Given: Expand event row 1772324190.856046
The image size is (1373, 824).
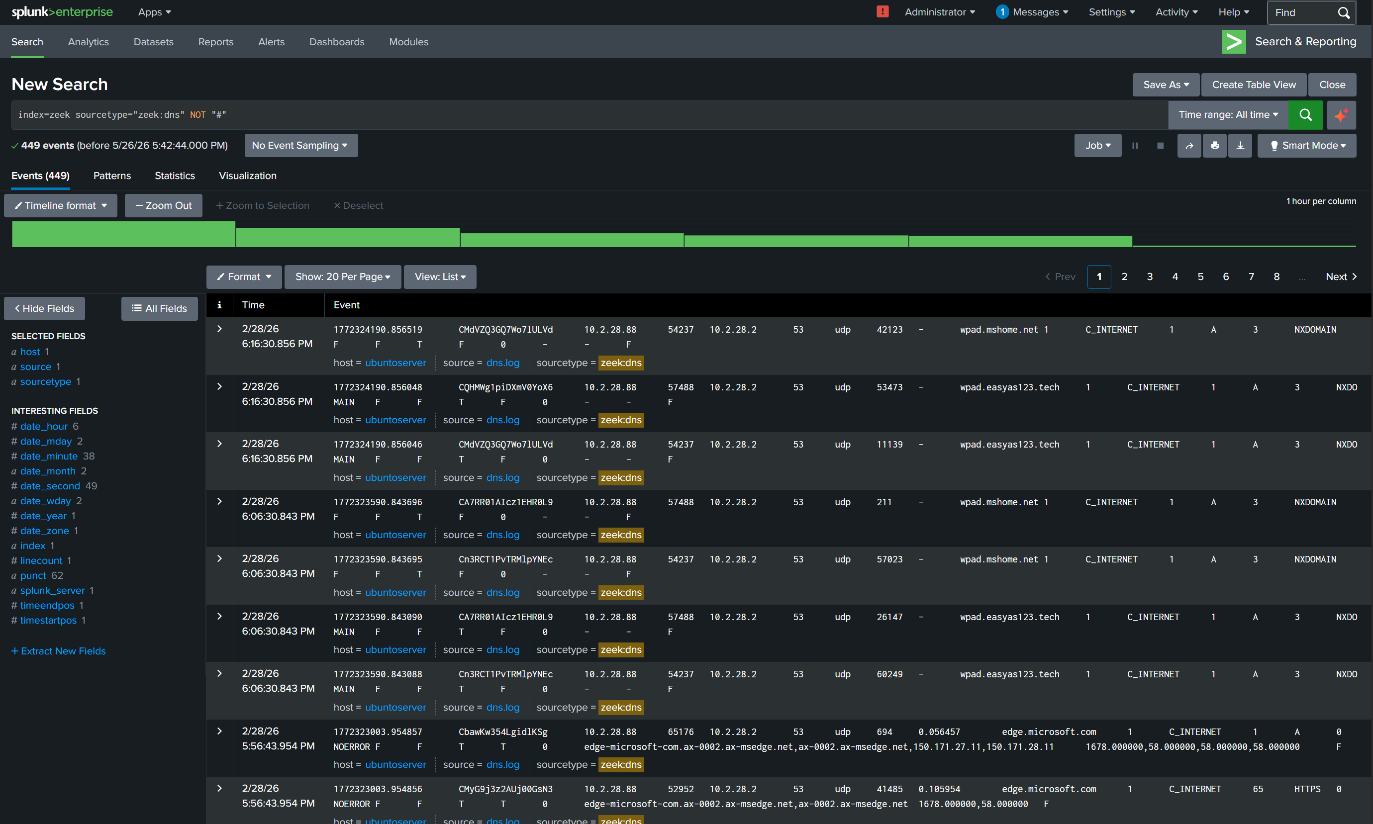Looking at the screenshot, I should [x=219, y=444].
